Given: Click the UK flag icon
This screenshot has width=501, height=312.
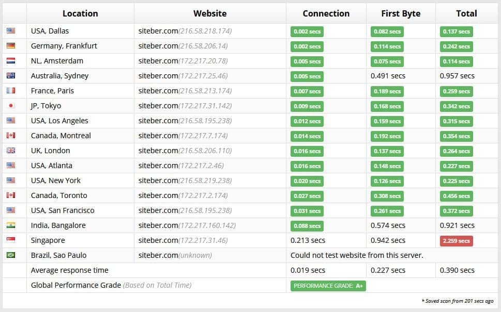Looking at the screenshot, I should (11, 151).
